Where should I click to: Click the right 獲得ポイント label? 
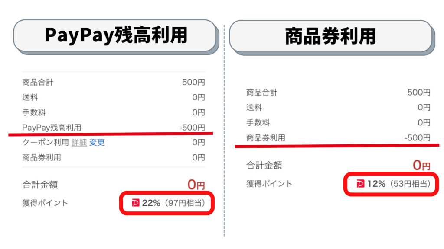pyautogui.click(x=269, y=184)
